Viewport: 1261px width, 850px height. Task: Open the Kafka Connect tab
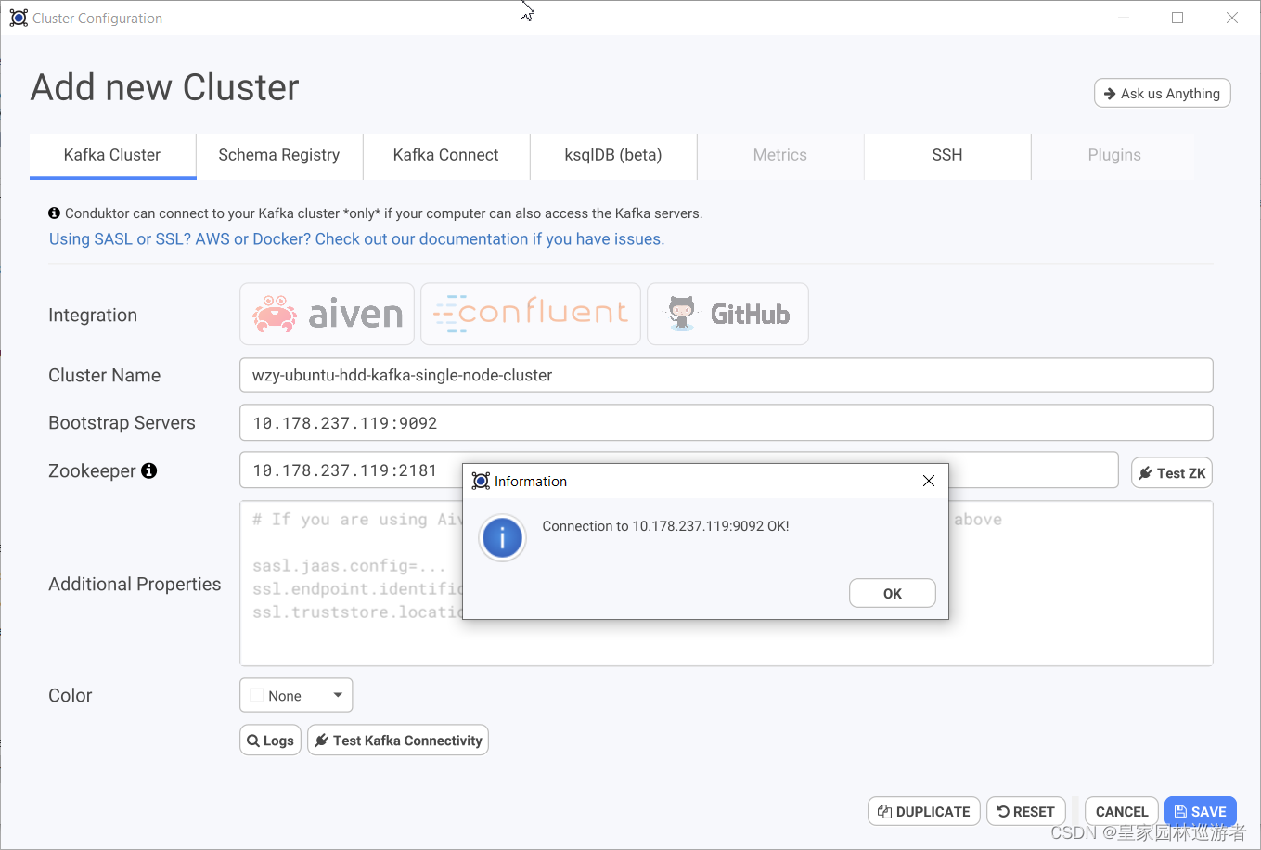click(446, 155)
